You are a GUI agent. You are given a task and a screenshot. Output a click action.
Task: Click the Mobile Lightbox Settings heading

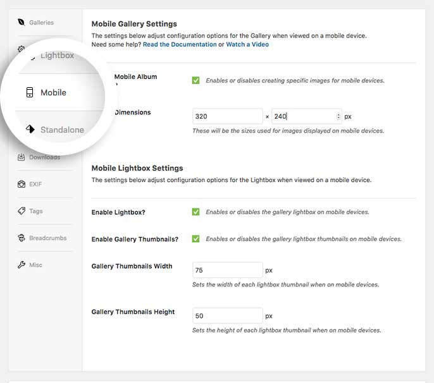137,168
